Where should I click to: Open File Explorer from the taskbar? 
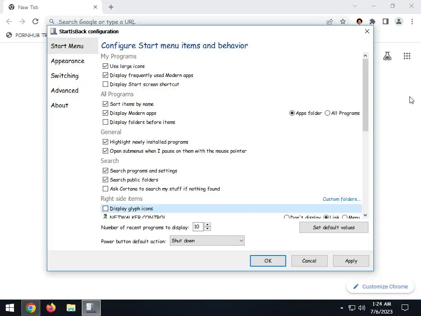point(71,308)
